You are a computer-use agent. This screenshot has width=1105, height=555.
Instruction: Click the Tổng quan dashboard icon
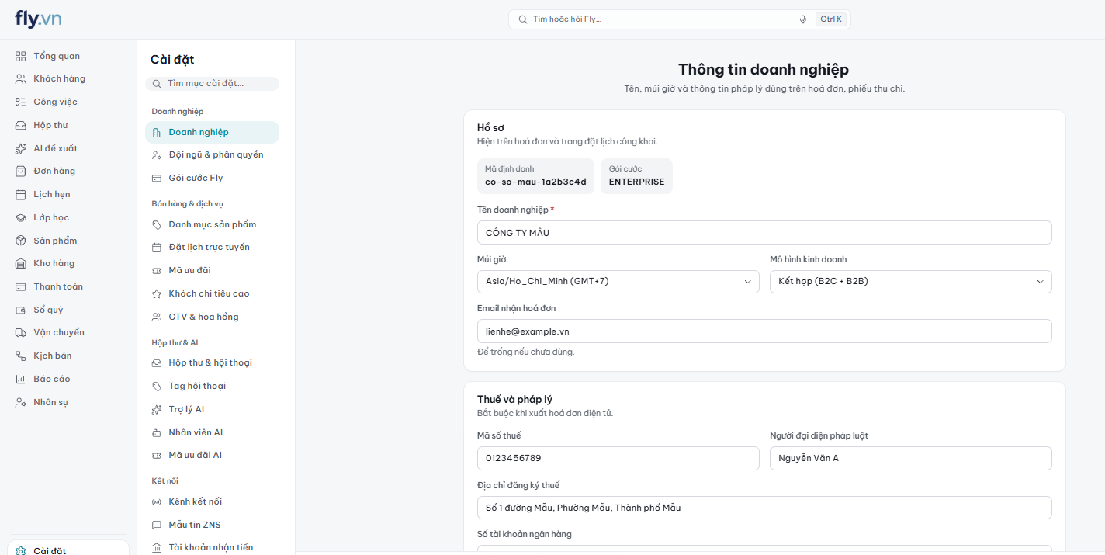21,56
